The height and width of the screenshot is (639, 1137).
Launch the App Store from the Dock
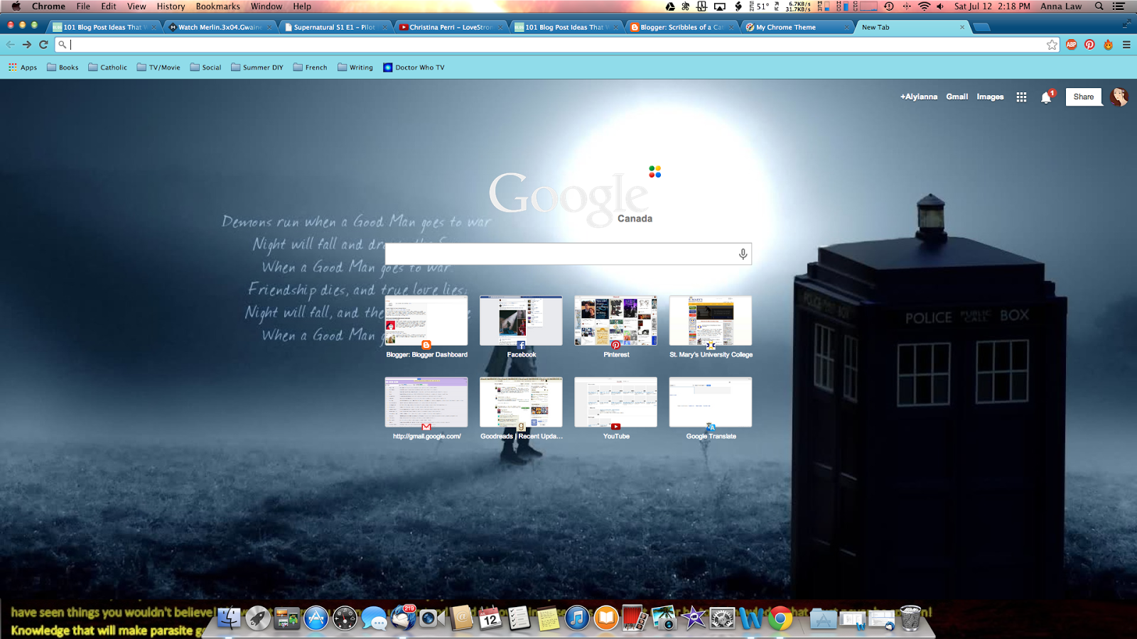316,618
